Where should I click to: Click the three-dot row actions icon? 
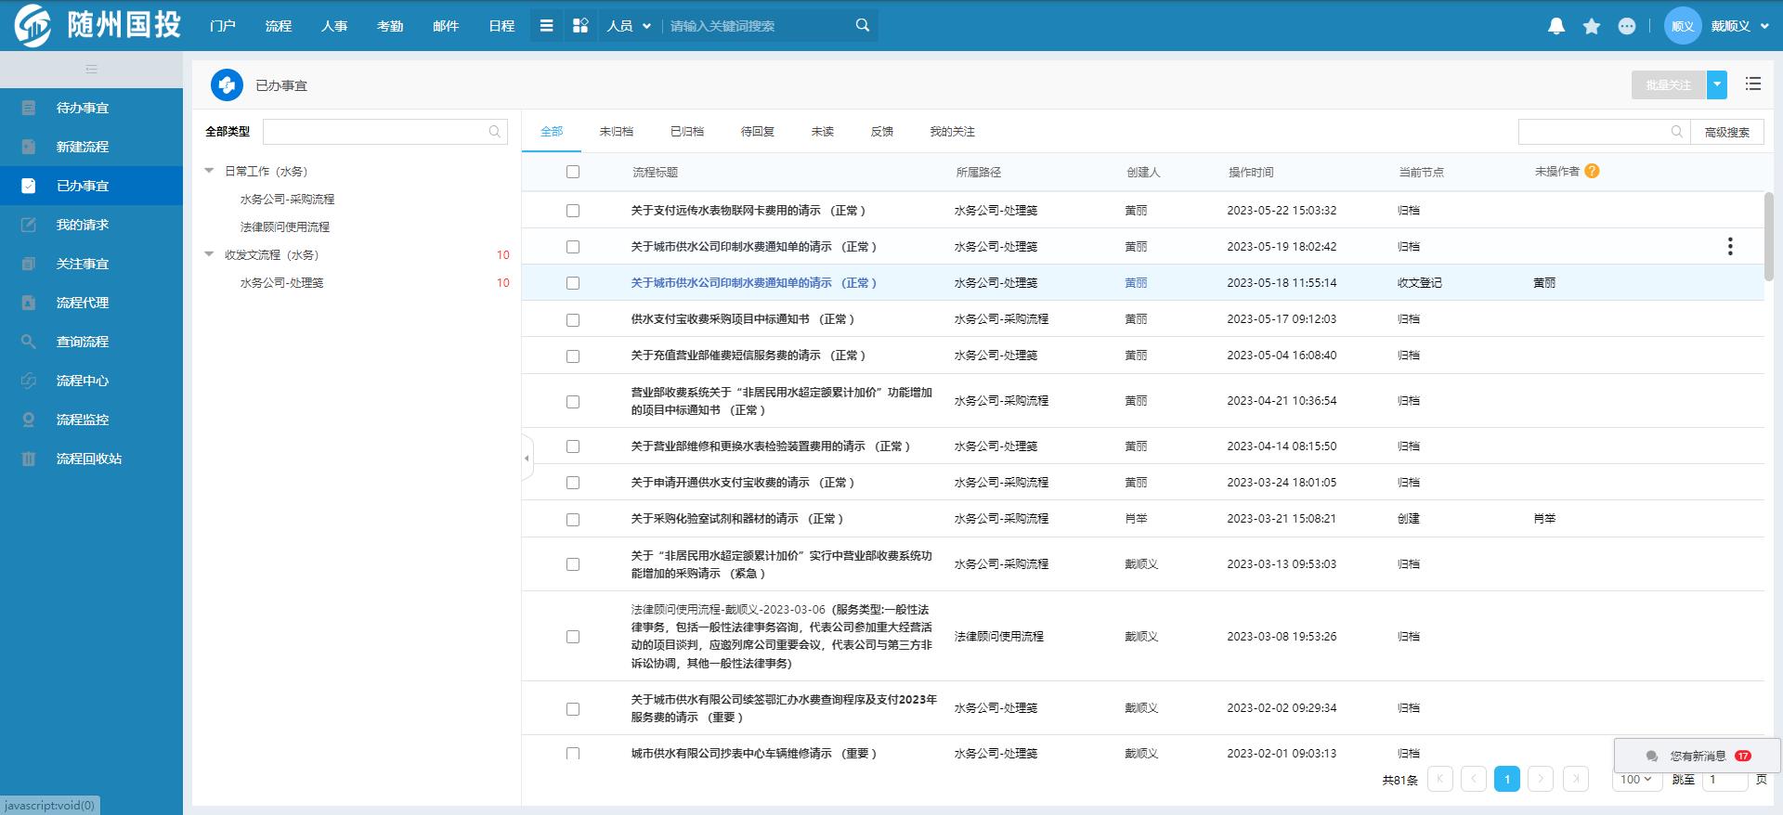[x=1729, y=246]
